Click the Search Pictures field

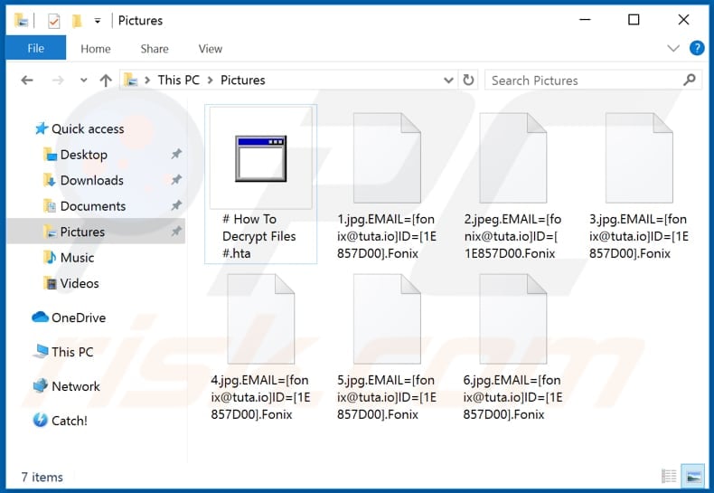[593, 81]
